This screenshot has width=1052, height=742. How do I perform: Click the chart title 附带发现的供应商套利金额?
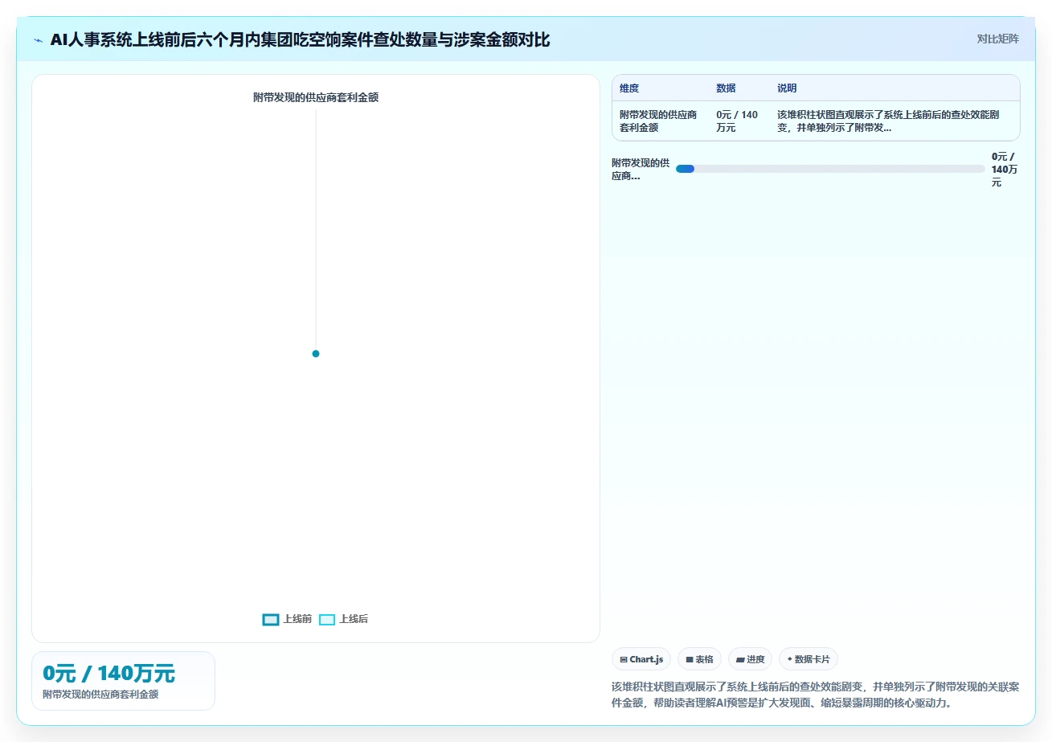[316, 97]
